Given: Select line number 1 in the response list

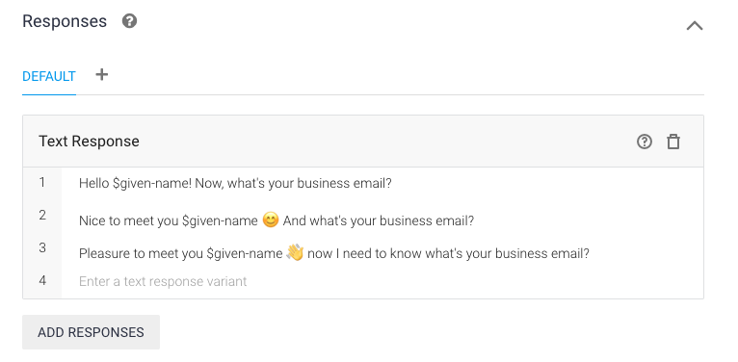Looking at the screenshot, I should (x=42, y=182).
